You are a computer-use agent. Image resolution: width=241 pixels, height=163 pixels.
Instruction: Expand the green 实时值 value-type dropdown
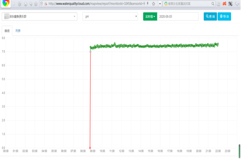[x=150, y=16]
